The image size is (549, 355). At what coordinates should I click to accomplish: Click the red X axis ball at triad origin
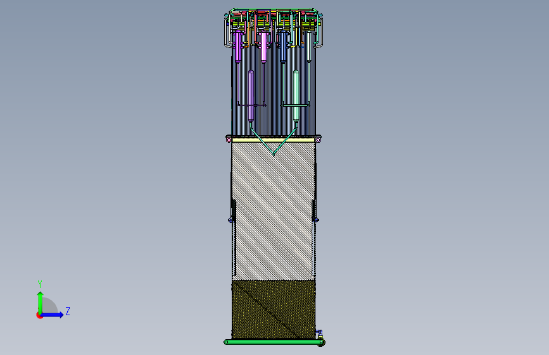39,315
